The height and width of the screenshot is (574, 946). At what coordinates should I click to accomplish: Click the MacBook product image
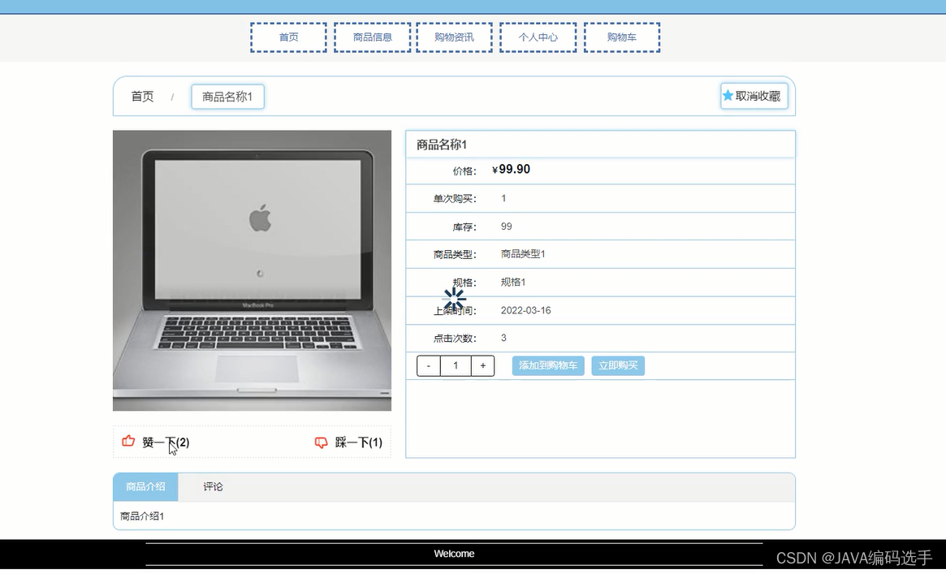coord(253,270)
